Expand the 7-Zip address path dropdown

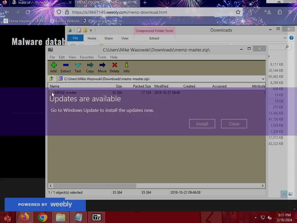click(263, 79)
